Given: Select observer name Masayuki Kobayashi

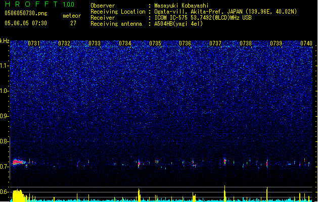Looking at the screenshot, I should (x=181, y=6).
